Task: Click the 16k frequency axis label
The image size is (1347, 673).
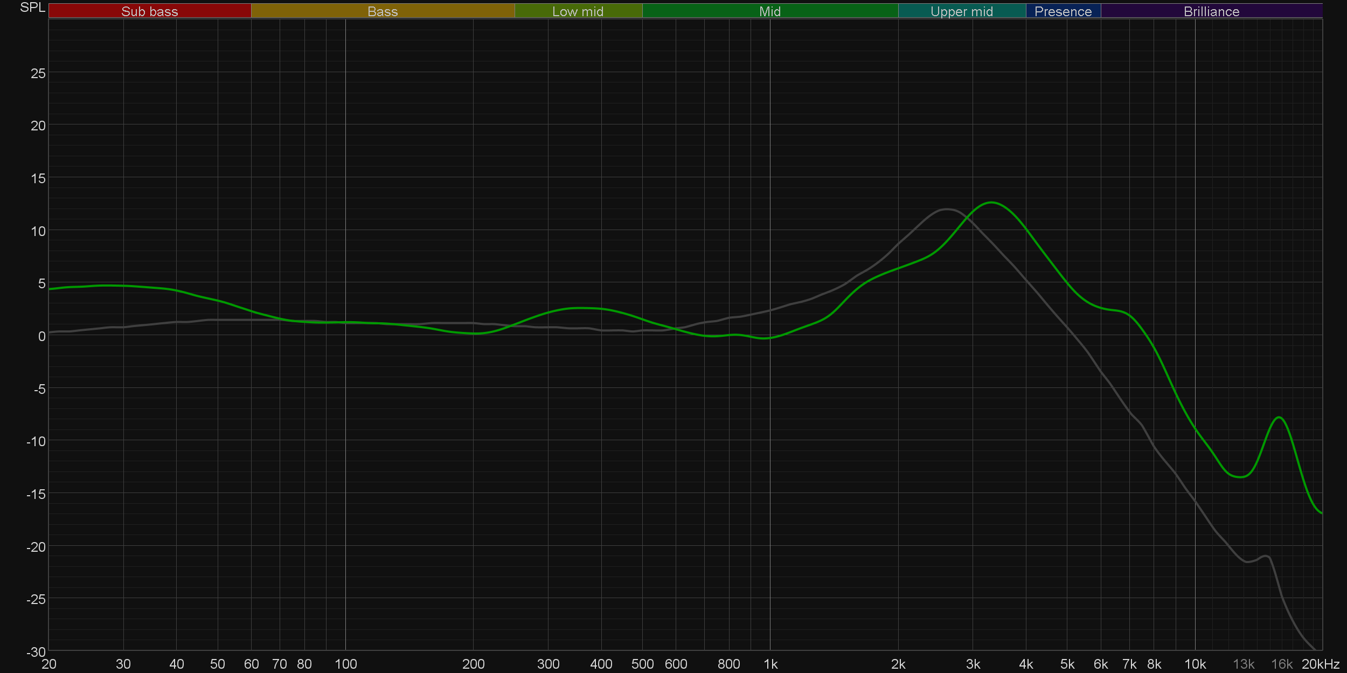Action: coord(1281,664)
